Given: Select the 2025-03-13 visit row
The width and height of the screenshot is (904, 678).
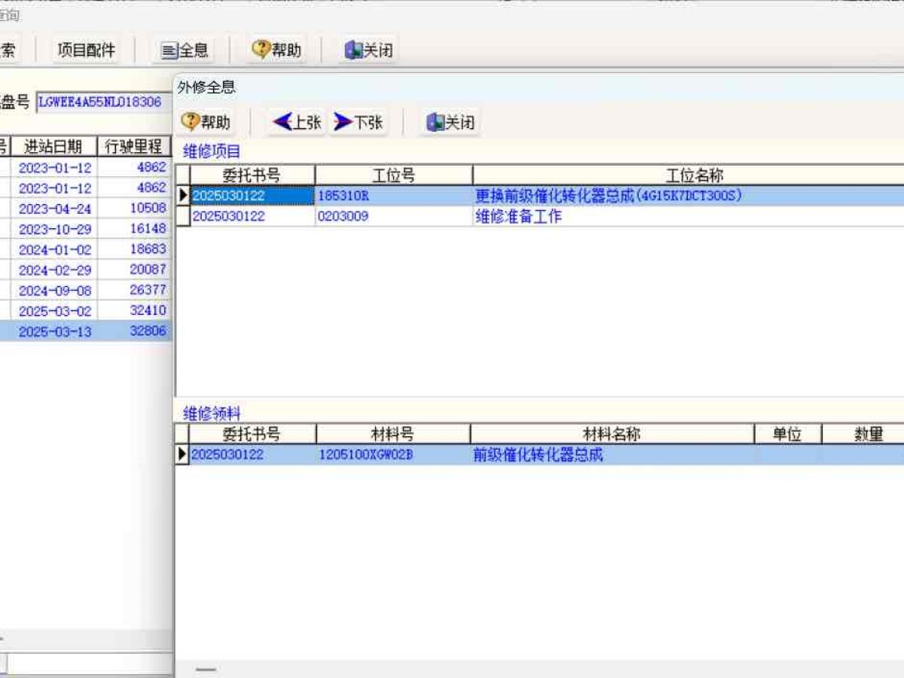Looking at the screenshot, I should pos(54,331).
